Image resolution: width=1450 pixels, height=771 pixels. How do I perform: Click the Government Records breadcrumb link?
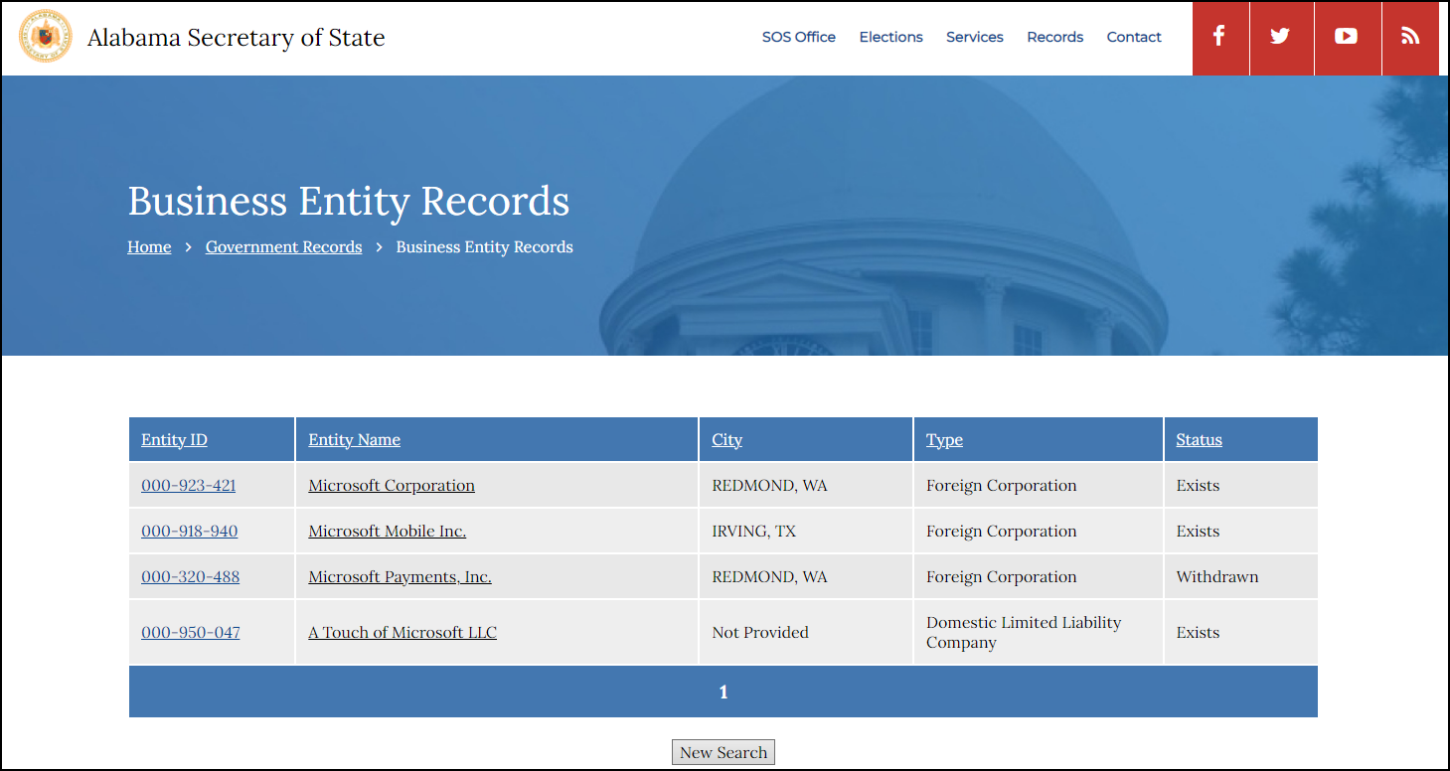pyautogui.click(x=283, y=247)
